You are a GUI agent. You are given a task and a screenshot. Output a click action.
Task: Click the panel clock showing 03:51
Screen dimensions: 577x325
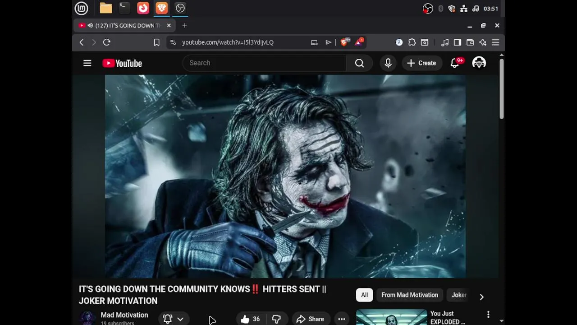pyautogui.click(x=491, y=9)
